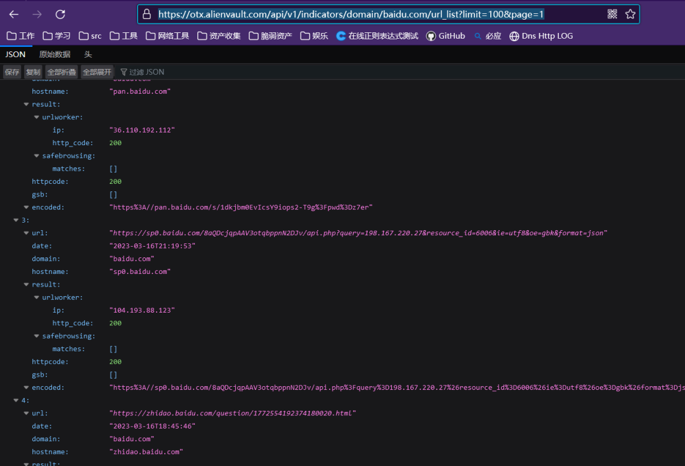Image resolution: width=685 pixels, height=466 pixels.
Task: Open the Dns Http LOG bookmark
Action: [541, 36]
